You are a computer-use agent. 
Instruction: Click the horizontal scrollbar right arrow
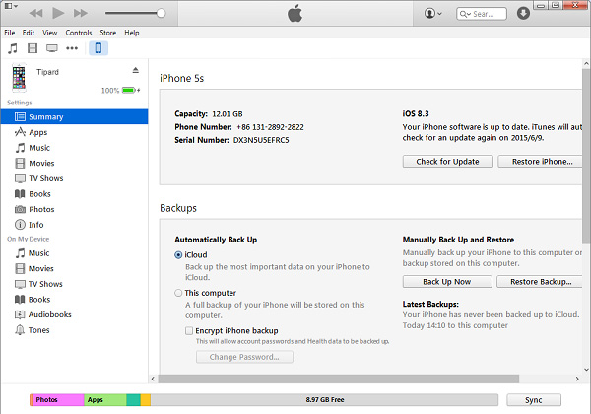point(577,379)
